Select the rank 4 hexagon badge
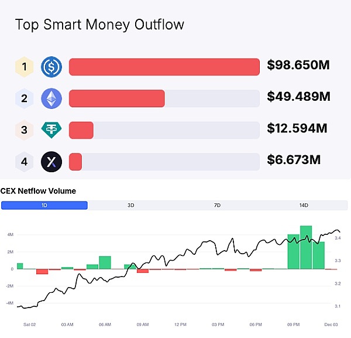351x338 pixels. click(24, 161)
